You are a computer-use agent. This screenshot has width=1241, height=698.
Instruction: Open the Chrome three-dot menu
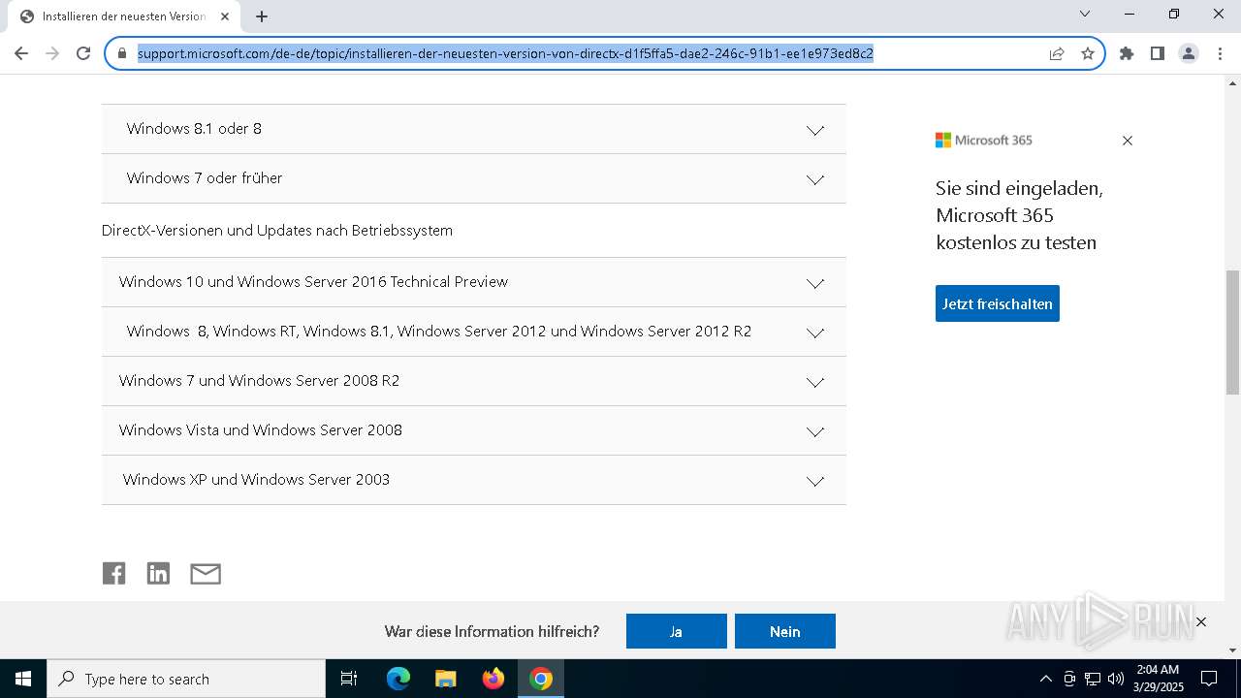click(1220, 53)
